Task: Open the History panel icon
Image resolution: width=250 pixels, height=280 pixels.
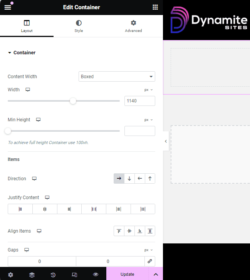Action: tap(53, 274)
